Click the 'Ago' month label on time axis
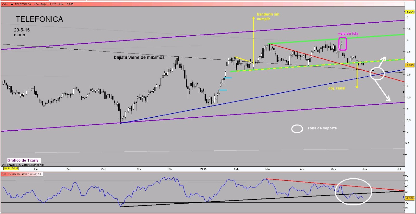This screenshot has height=214, width=416. [36, 169]
